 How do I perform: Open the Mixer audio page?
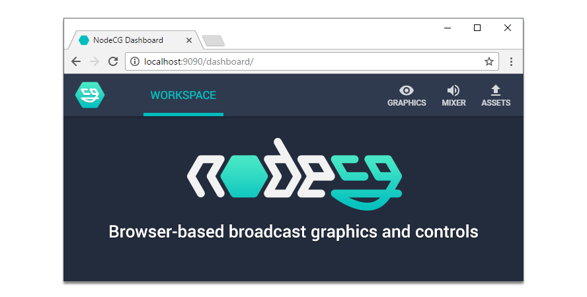click(453, 96)
